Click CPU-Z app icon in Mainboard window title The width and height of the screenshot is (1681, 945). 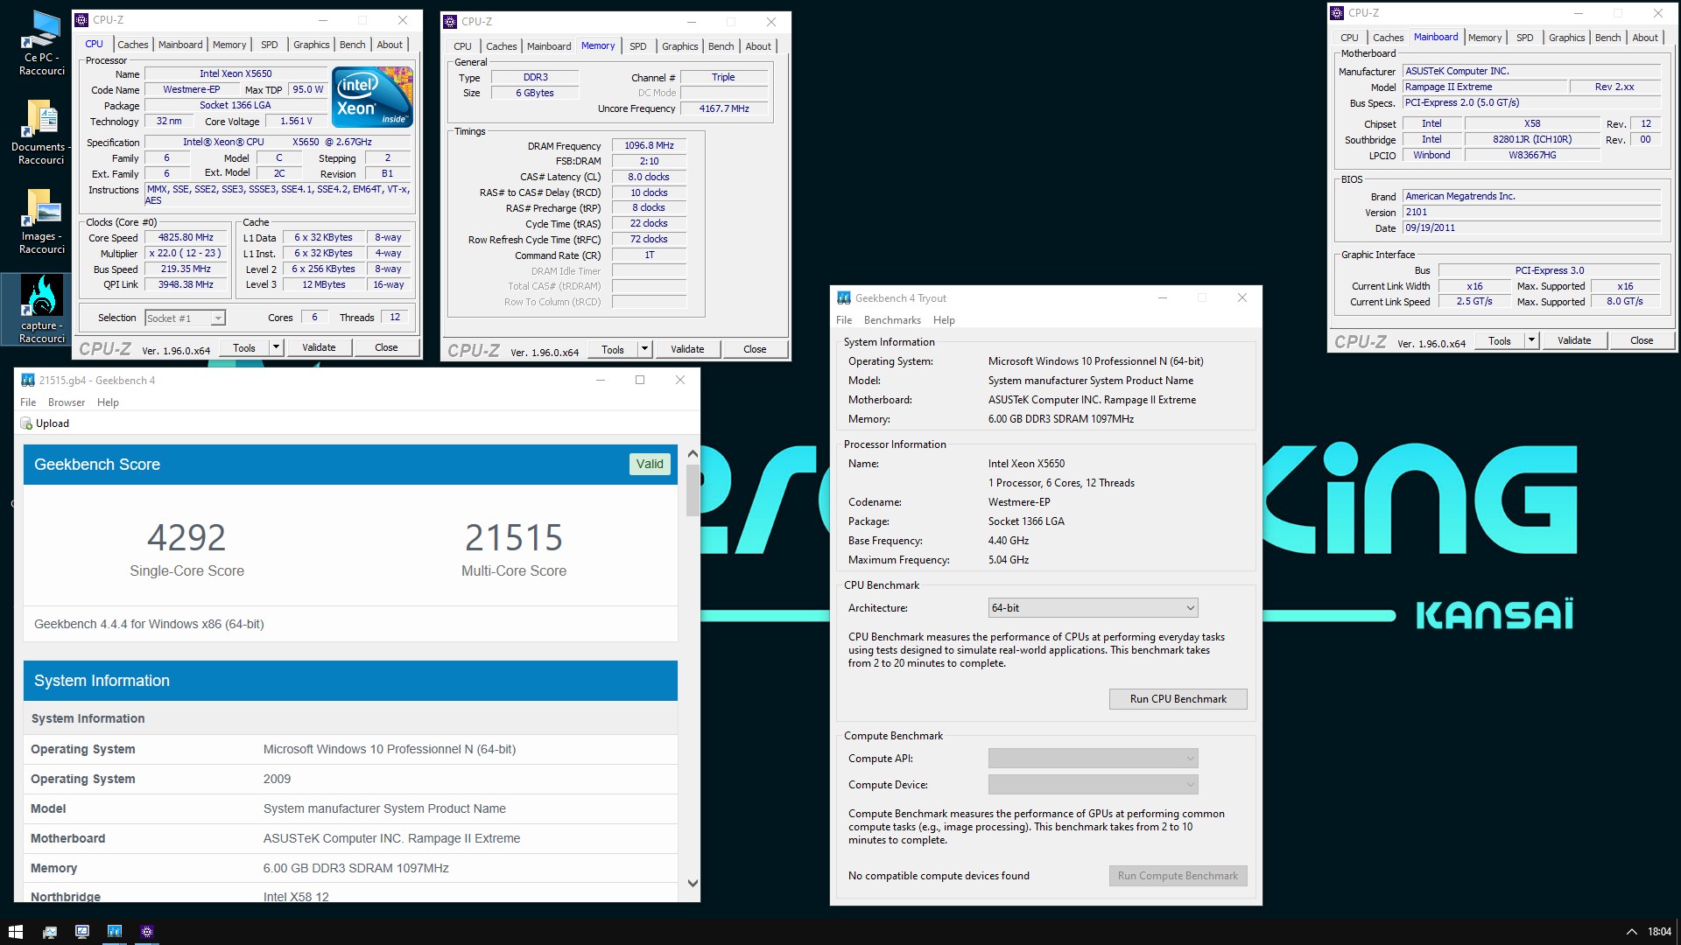(1337, 13)
